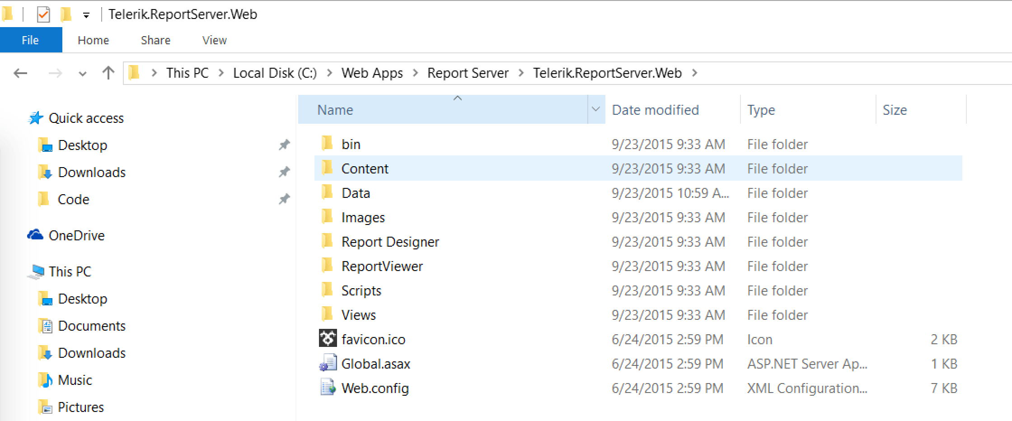Switch to the View ribbon tab
The width and height of the screenshot is (1012, 421).
coord(214,40)
